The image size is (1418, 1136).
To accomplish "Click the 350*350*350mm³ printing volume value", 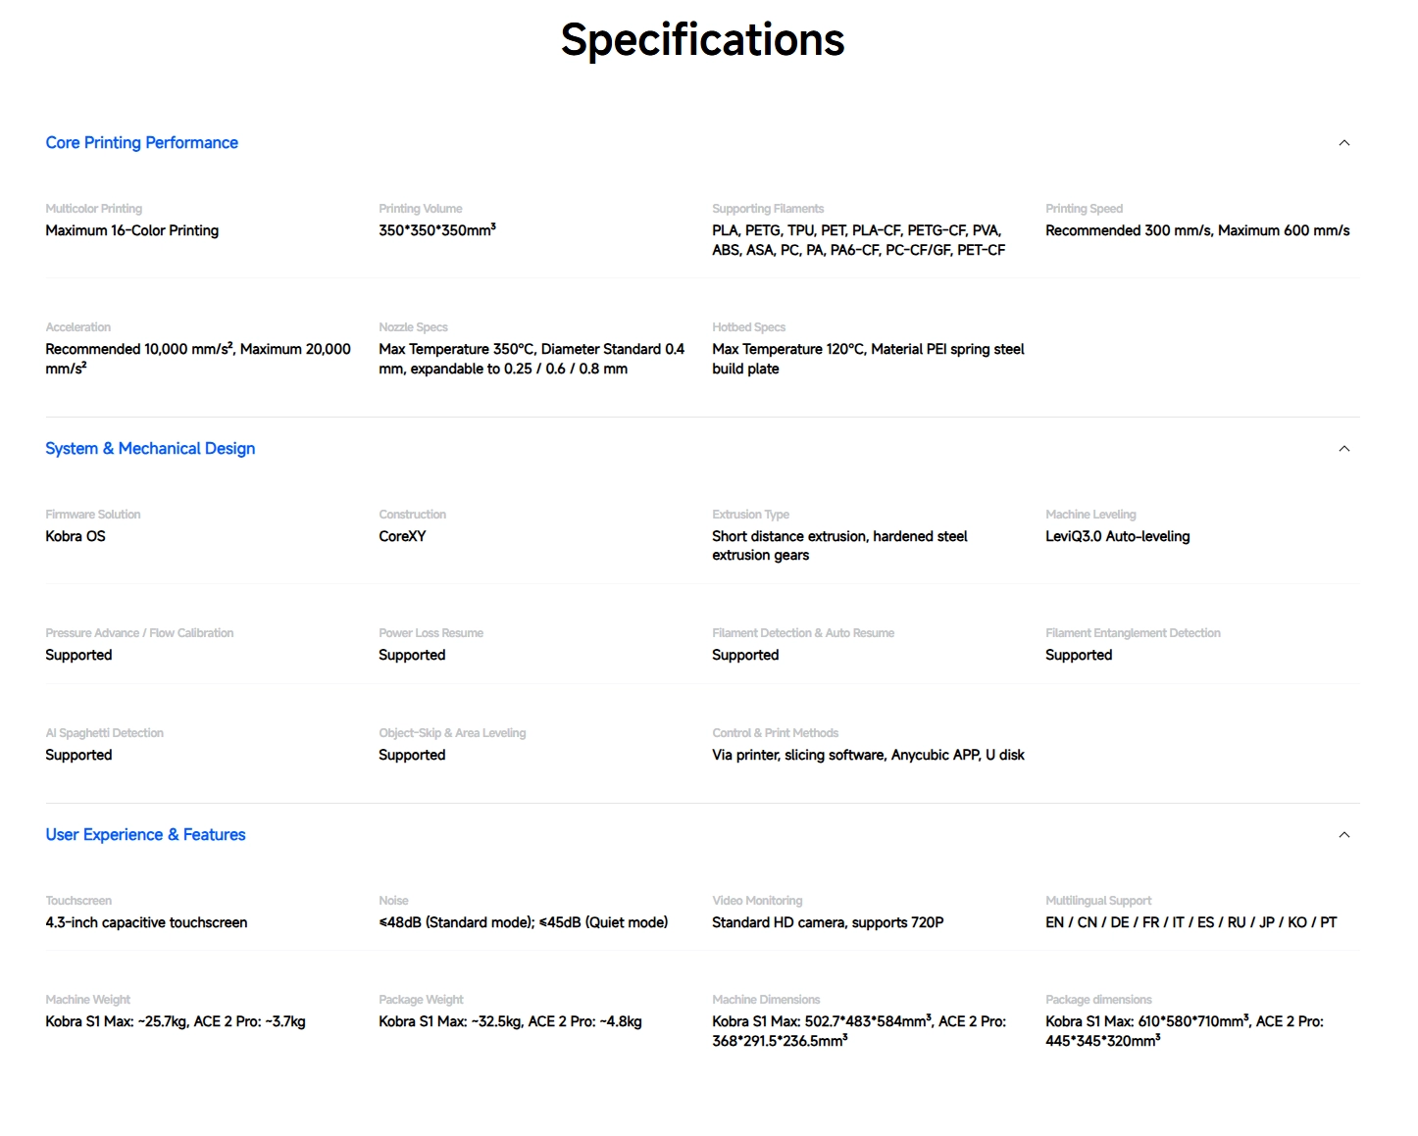I will (436, 231).
